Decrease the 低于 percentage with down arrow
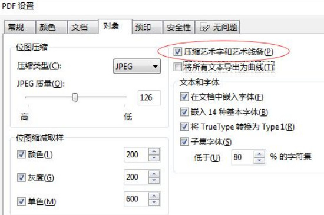The height and width of the screenshot is (215, 324). [260, 161]
